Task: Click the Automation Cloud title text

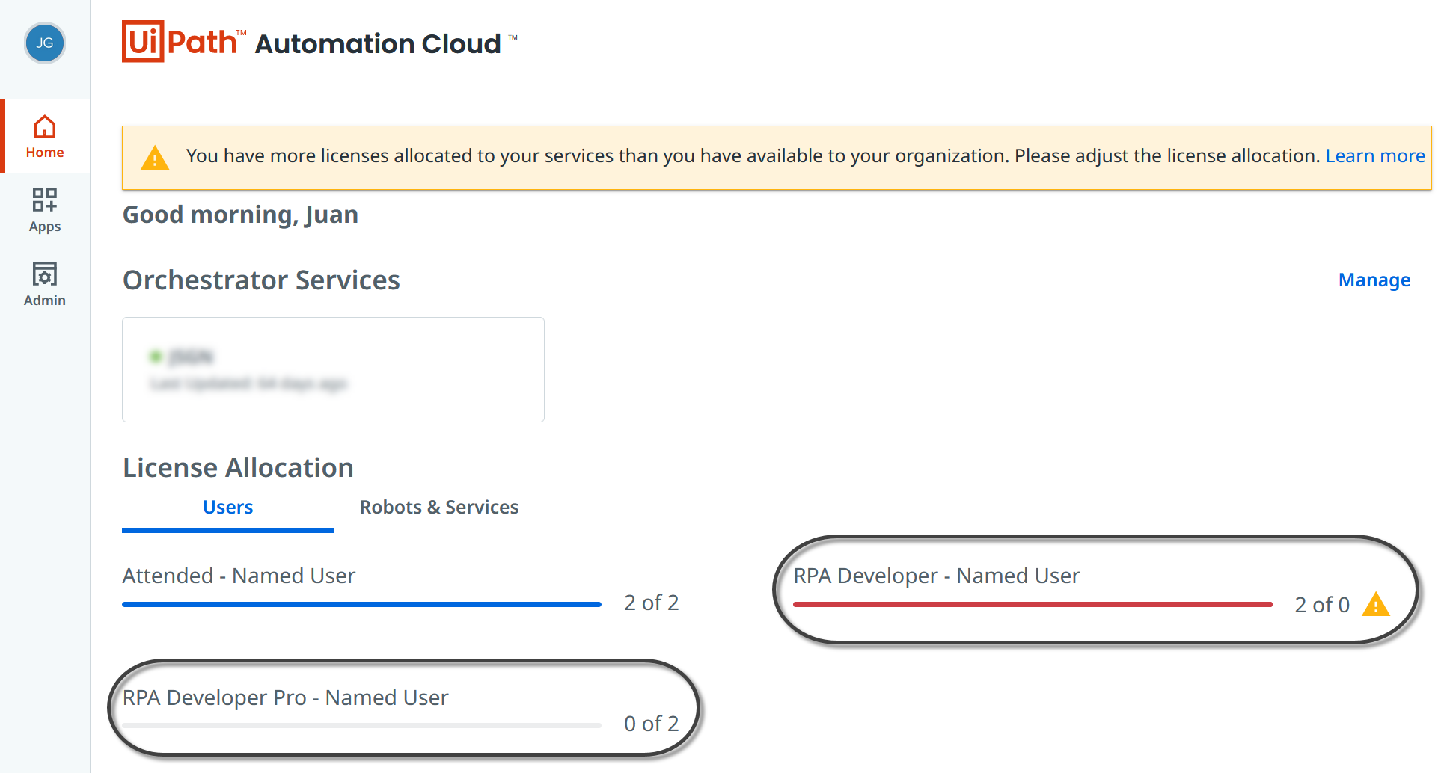Action: [378, 43]
